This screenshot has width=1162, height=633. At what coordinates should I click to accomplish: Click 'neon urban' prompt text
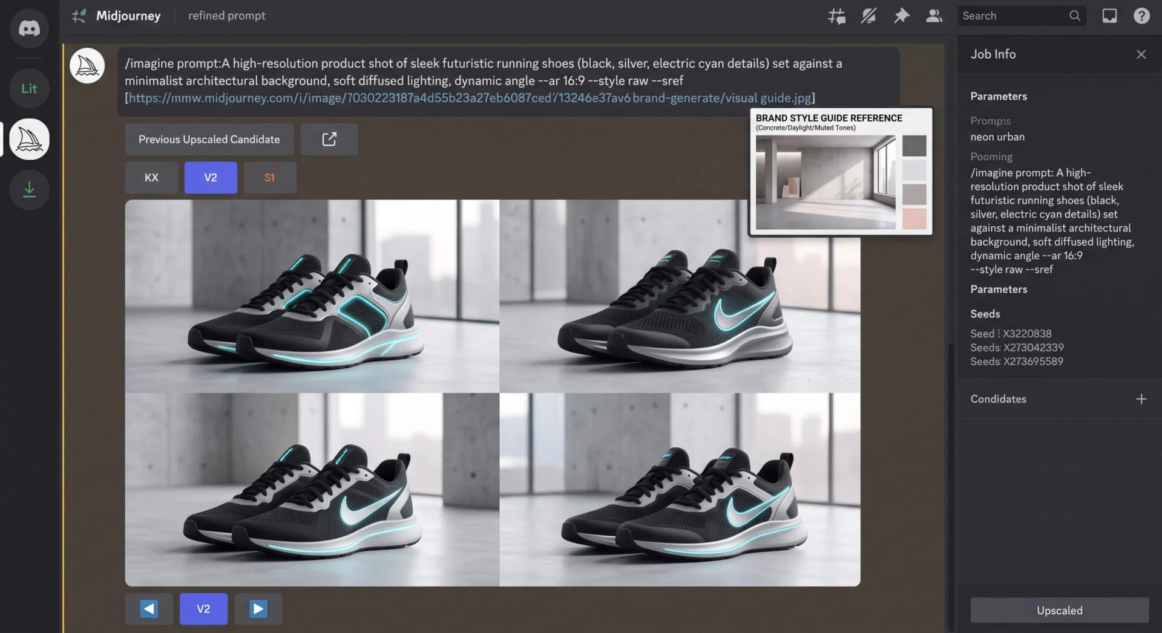[x=997, y=137]
